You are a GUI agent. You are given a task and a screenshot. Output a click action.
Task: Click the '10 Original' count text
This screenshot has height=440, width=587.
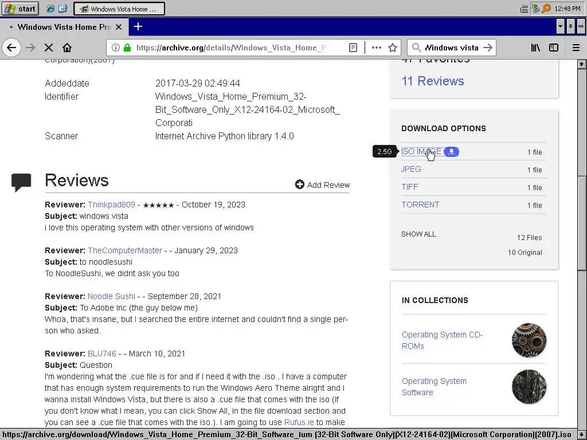(525, 253)
